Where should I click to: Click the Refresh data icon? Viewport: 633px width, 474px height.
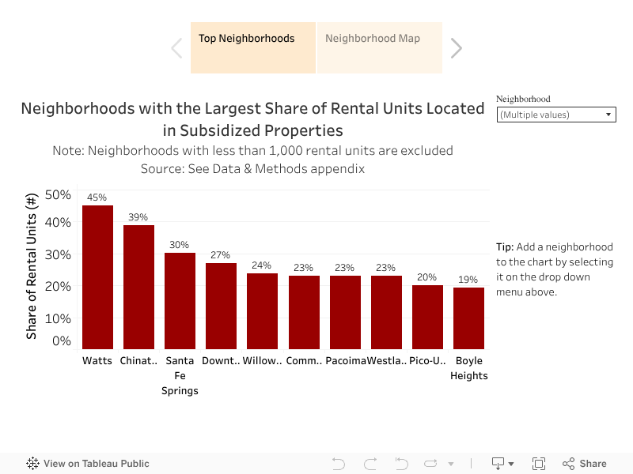431,464
